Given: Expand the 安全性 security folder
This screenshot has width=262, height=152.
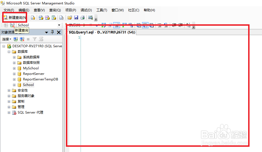Looking at the screenshot, I should 9,90.
